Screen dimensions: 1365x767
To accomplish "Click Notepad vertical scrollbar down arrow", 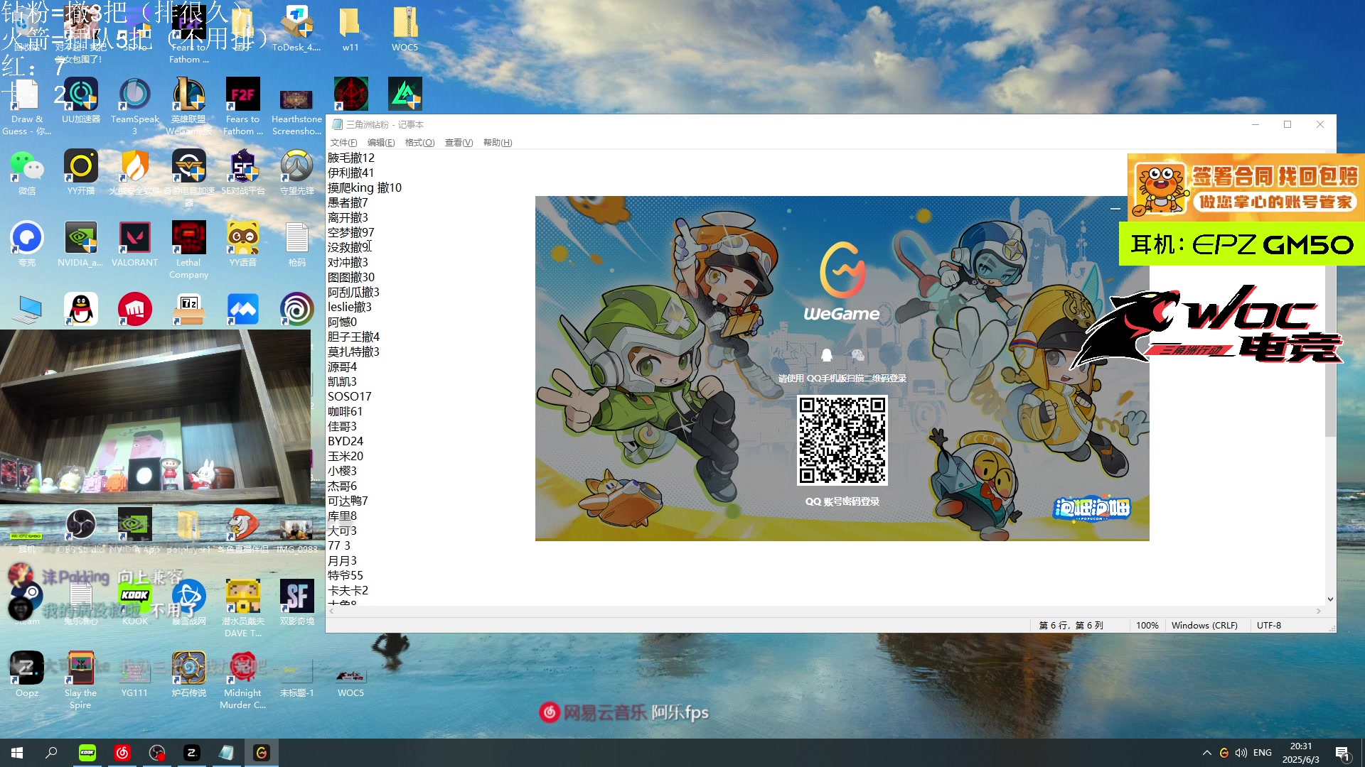I will (1330, 599).
